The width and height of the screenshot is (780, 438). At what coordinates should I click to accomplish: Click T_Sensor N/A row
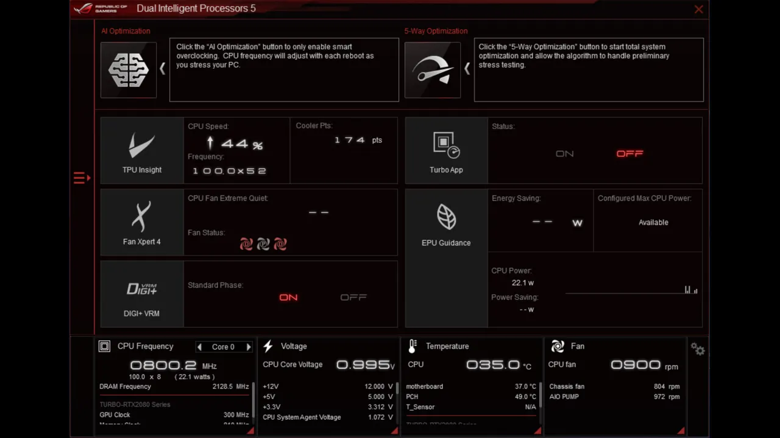(471, 407)
